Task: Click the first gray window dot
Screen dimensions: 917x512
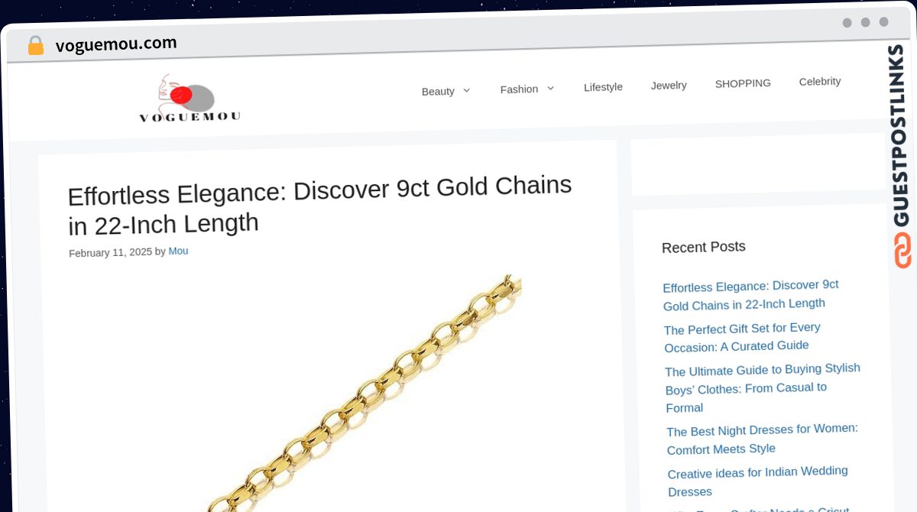Action: pyautogui.click(x=847, y=23)
